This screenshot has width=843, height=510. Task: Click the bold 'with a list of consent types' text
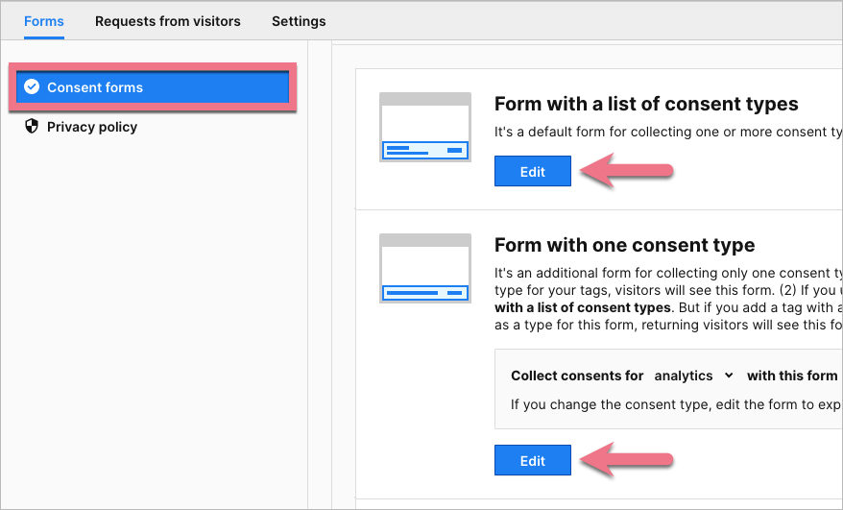[x=583, y=307]
